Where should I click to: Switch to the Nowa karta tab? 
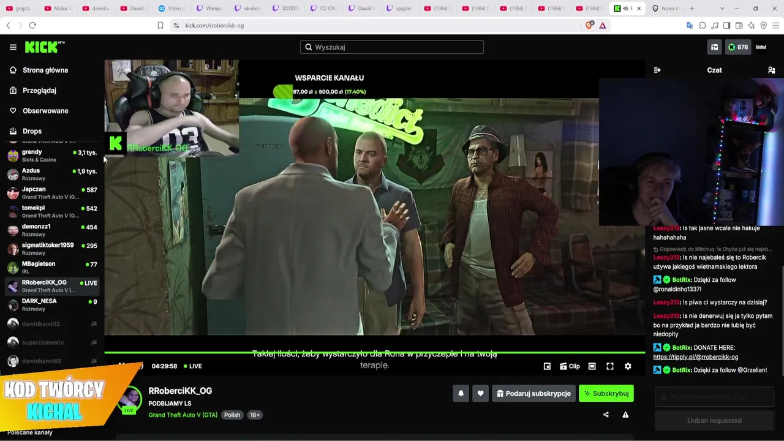pos(666,9)
